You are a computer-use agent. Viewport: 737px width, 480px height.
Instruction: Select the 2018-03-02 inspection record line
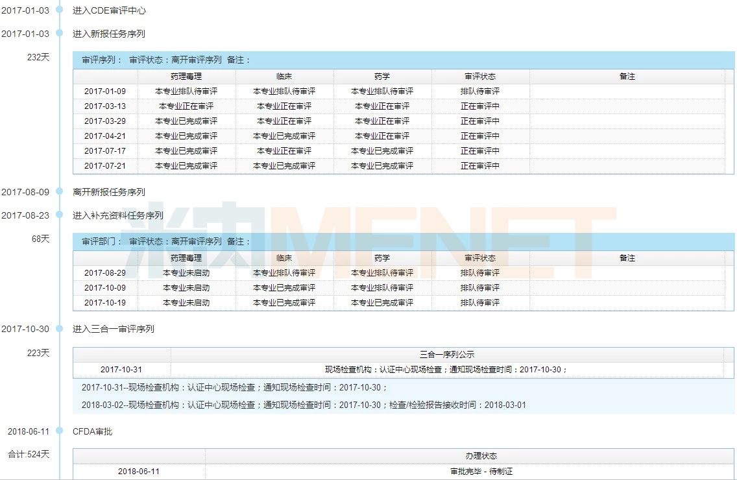(x=304, y=405)
